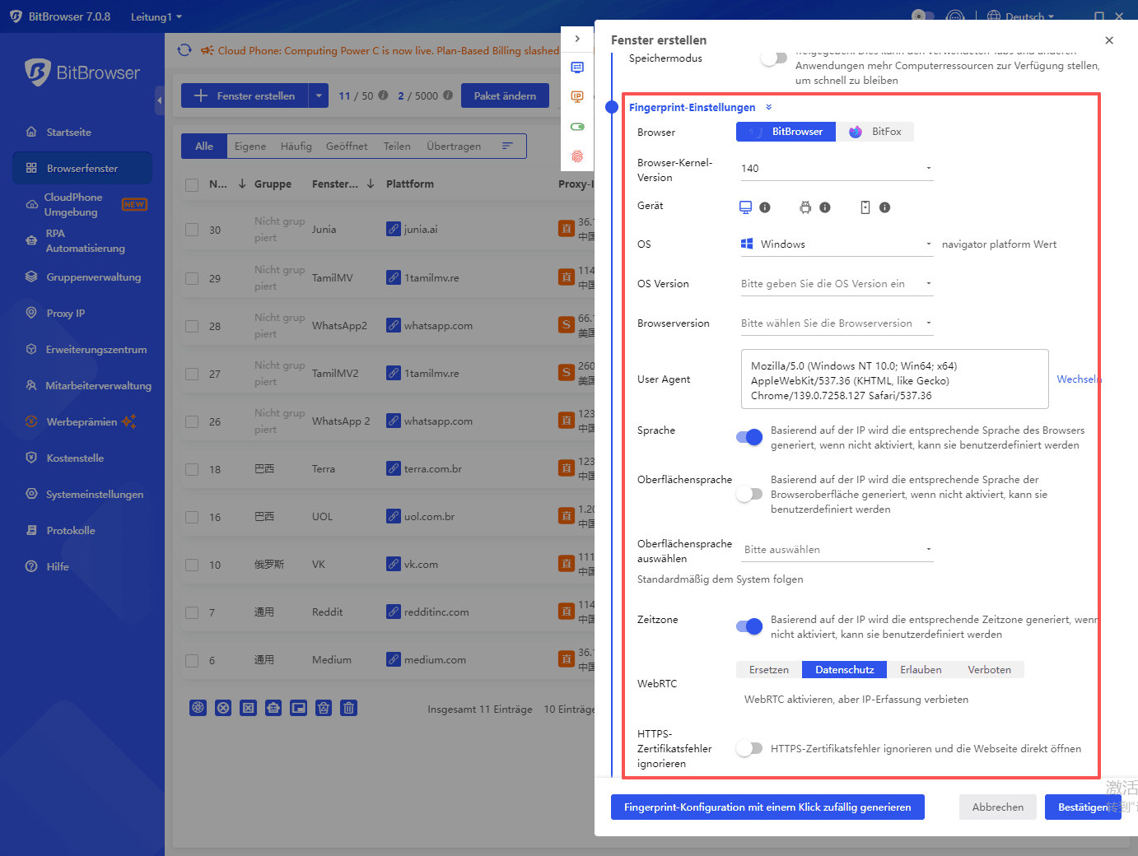Enable the Oberflächensprache toggle
This screenshot has width=1138, height=856.
749,493
